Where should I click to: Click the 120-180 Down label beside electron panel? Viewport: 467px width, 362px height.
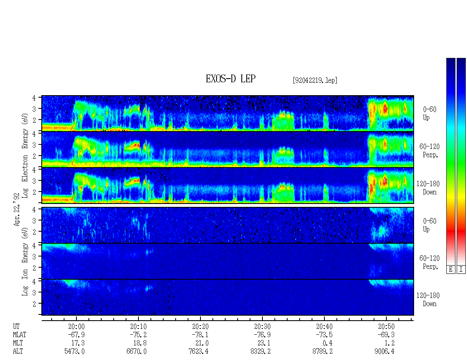click(428, 188)
